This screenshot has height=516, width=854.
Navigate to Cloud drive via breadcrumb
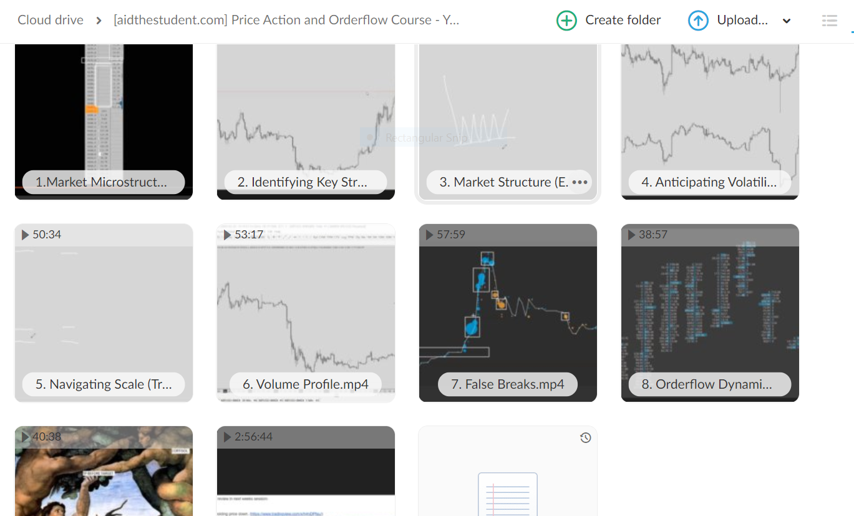50,19
